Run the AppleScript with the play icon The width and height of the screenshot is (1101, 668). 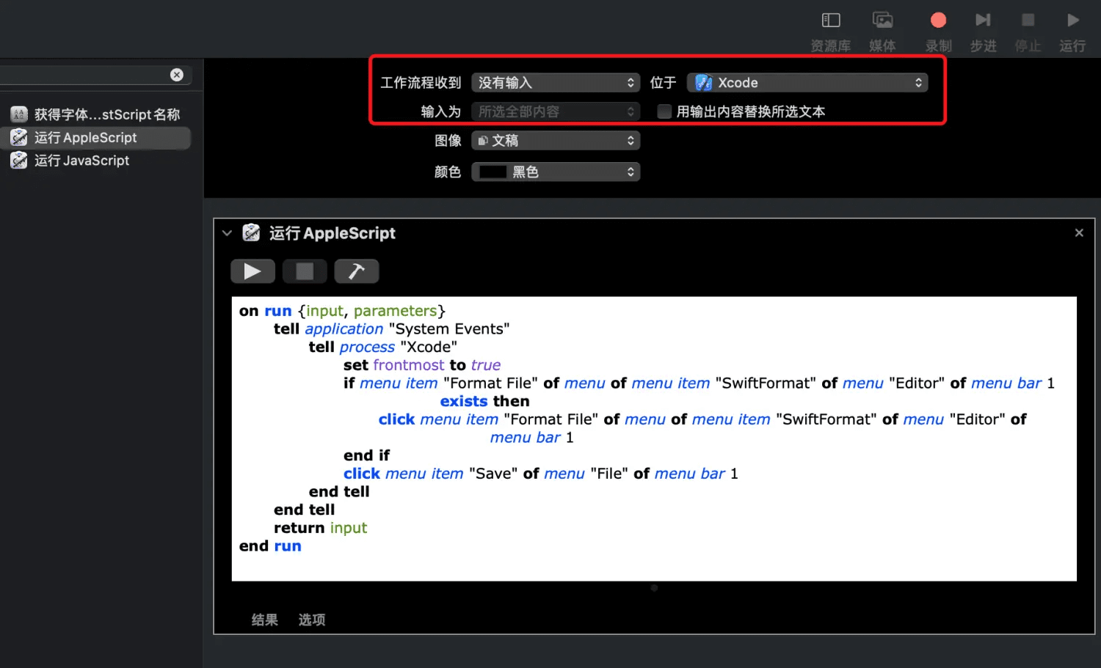click(x=252, y=271)
